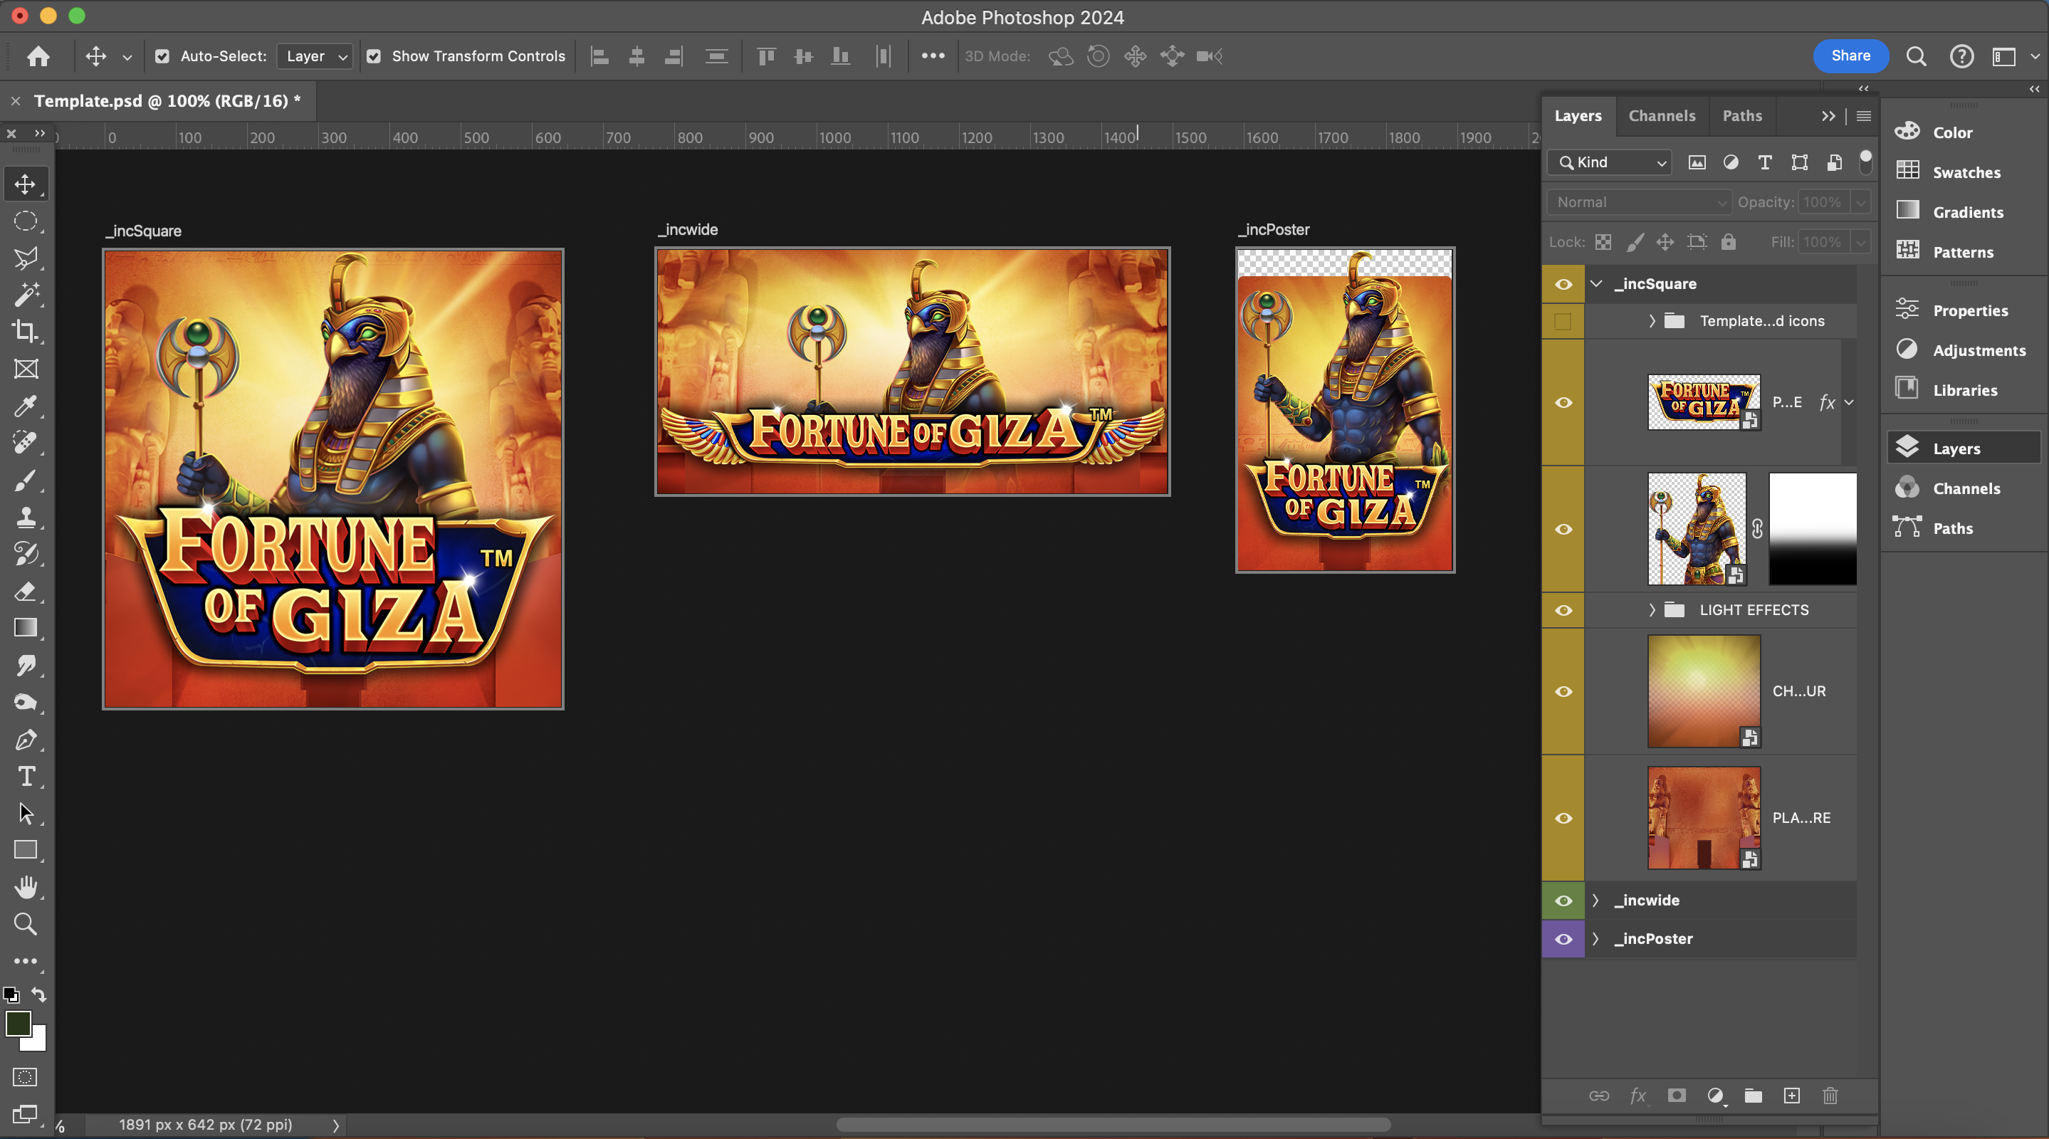
Task: Hide the LIGHT EFFECTS group
Action: click(1563, 610)
